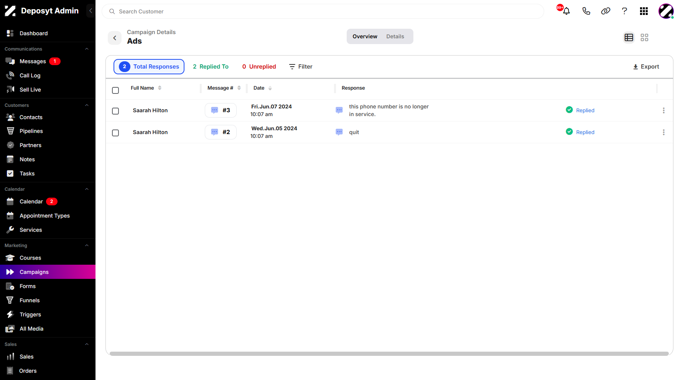Open the apps grid launcher icon

[644, 11]
